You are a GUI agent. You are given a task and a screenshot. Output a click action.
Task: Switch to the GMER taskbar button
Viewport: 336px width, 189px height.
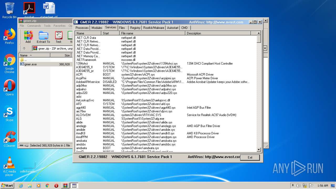point(74,186)
